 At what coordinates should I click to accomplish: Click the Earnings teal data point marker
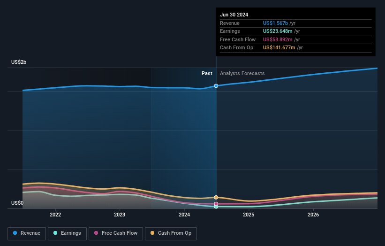click(x=216, y=207)
